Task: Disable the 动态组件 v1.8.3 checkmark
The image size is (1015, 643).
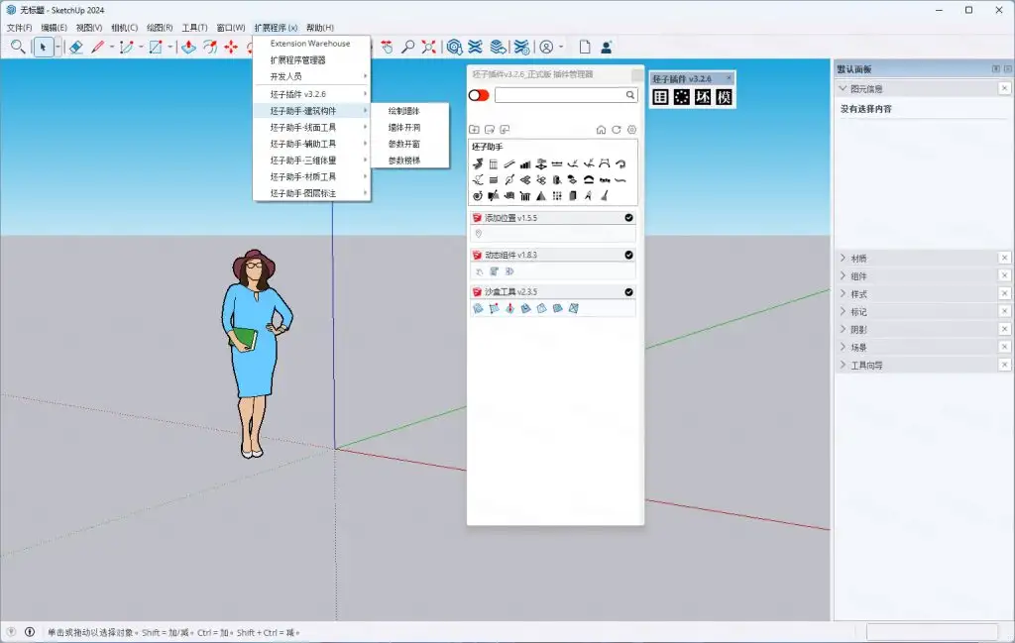Action: pos(628,255)
